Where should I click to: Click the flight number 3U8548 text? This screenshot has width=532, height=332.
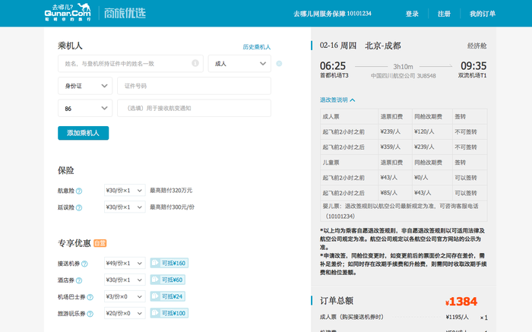(426, 76)
